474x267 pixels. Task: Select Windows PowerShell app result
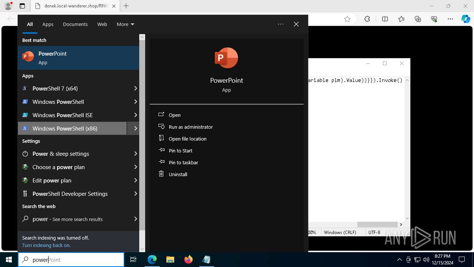point(72,102)
